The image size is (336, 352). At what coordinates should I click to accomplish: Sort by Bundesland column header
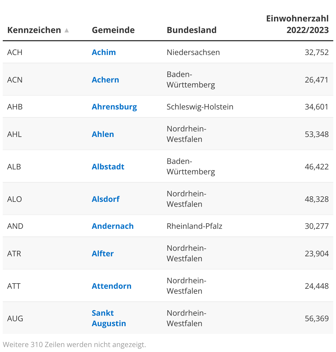[x=192, y=30]
